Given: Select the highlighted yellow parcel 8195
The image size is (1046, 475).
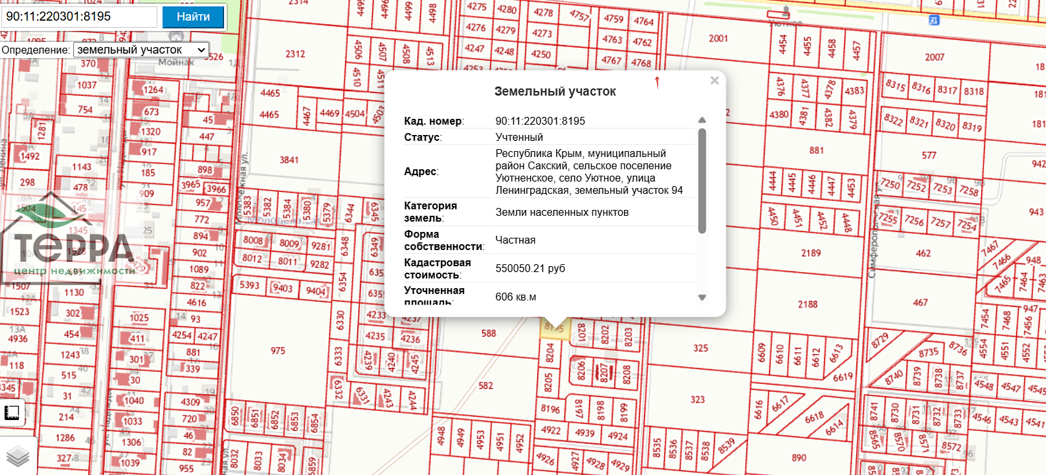Looking at the screenshot, I should coord(553,328).
